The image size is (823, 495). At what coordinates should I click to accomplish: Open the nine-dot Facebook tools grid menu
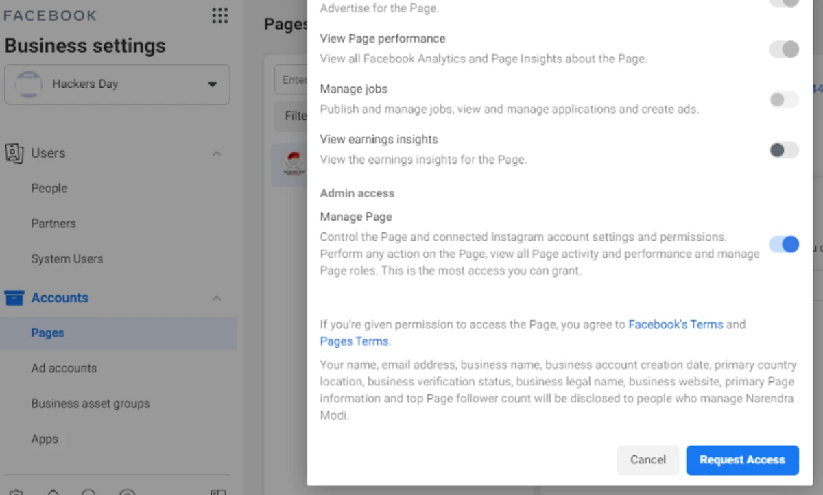pyautogui.click(x=219, y=16)
